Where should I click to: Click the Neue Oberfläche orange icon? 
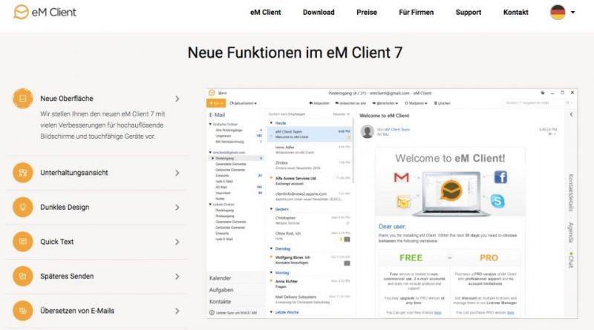click(x=23, y=99)
